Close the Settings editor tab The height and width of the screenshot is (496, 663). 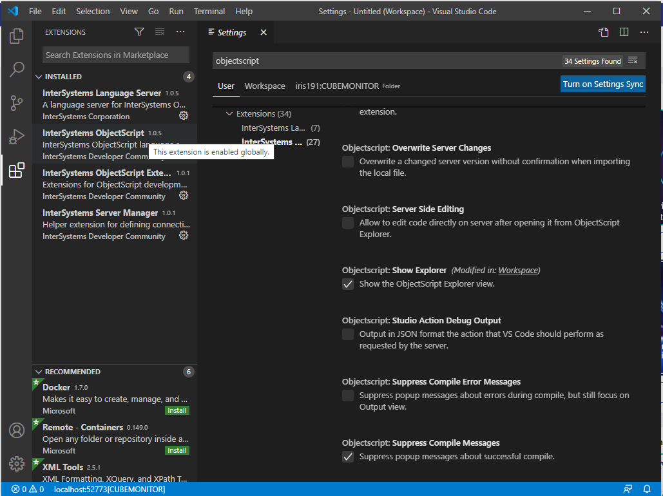[x=264, y=33]
